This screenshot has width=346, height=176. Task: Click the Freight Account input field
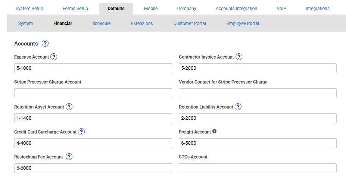pyautogui.click(x=258, y=143)
